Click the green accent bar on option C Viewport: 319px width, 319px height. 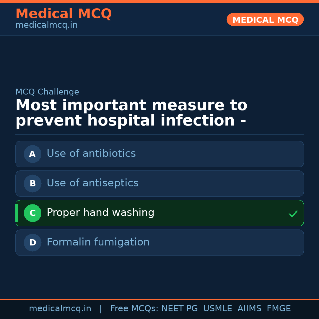click(17, 213)
